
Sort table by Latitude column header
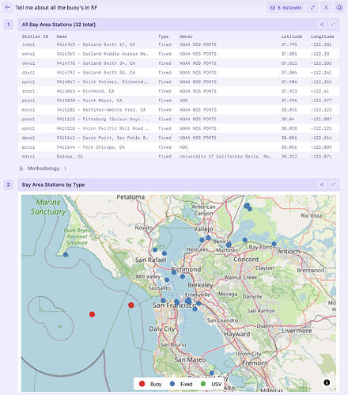[x=292, y=36]
